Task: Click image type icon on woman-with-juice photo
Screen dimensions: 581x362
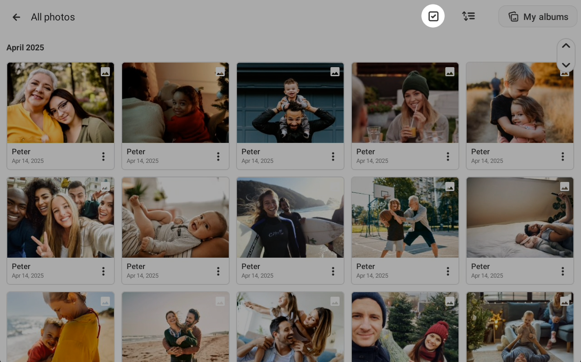Action: click(450, 72)
